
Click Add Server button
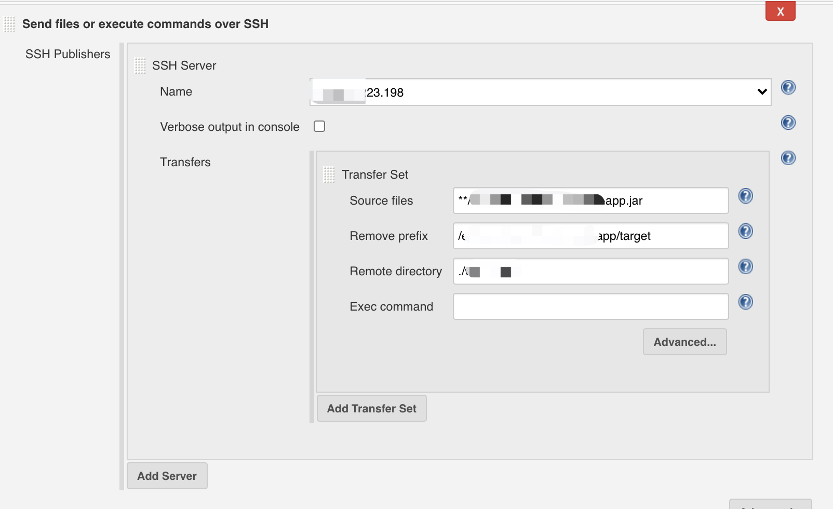click(167, 476)
